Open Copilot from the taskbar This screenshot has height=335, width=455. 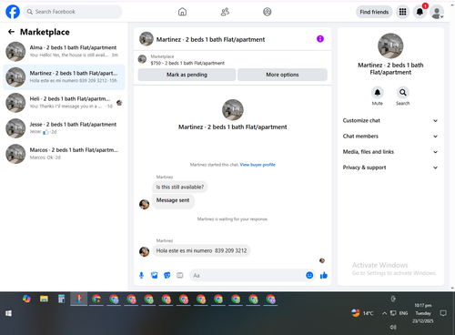tap(26, 299)
